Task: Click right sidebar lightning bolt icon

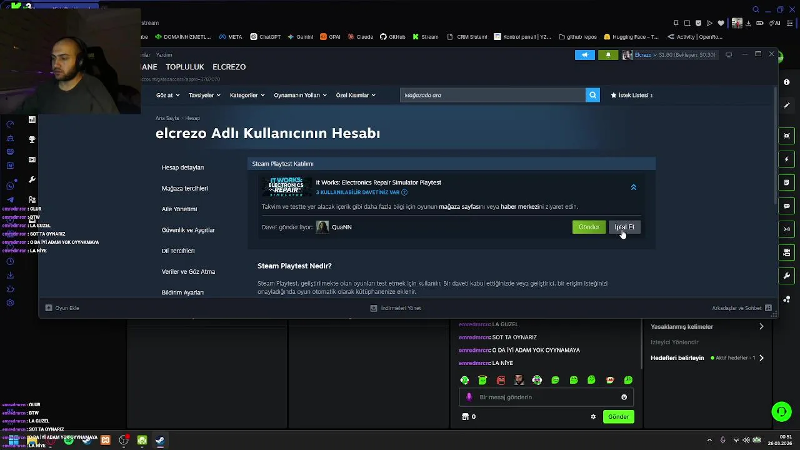Action: coord(786,159)
